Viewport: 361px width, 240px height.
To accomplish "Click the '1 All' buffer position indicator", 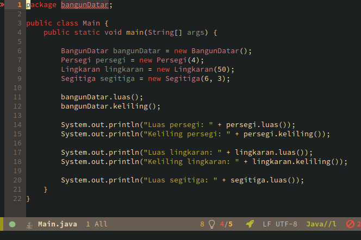I will (x=97, y=224).
